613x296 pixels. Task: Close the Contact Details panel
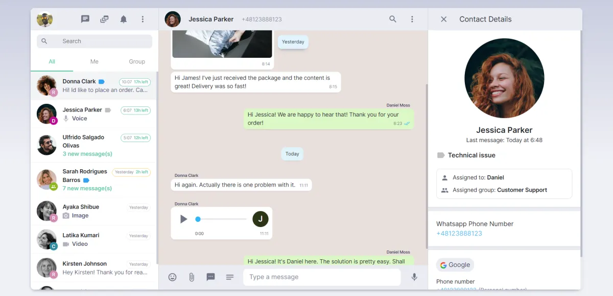[444, 19]
